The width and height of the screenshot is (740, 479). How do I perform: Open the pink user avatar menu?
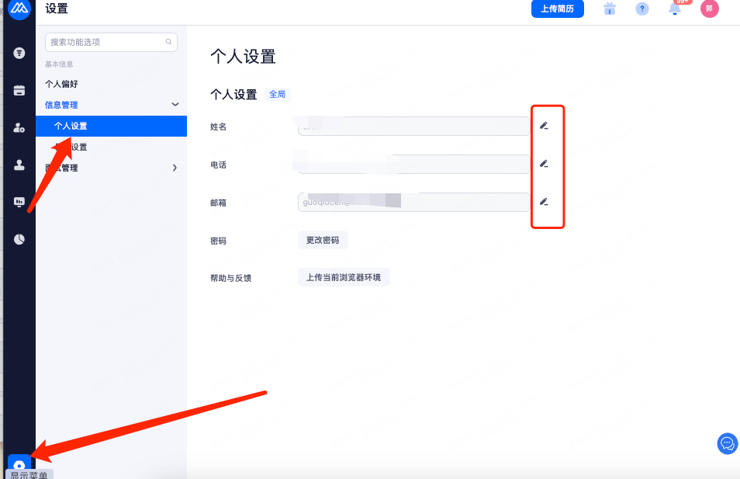coord(709,9)
